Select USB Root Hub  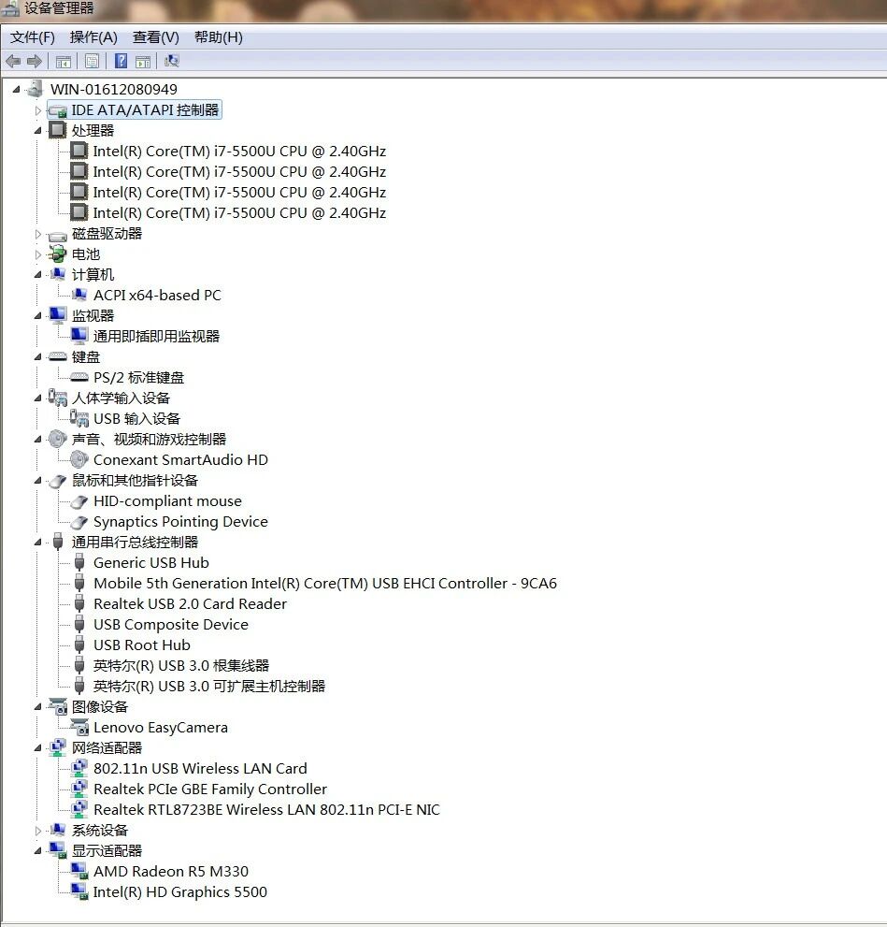click(142, 645)
